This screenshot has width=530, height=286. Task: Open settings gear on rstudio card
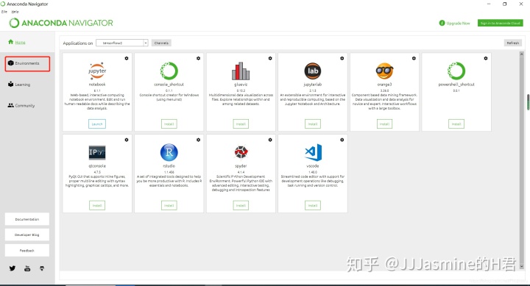tap(199, 140)
